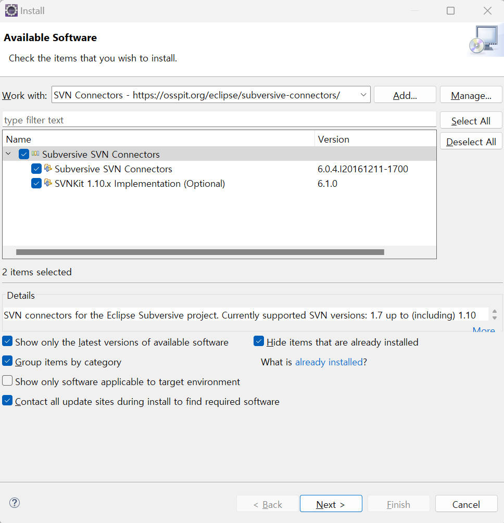504x523 pixels.
Task: Click the SVNKit 1.10.x Implementation feature icon
Action: pos(48,183)
